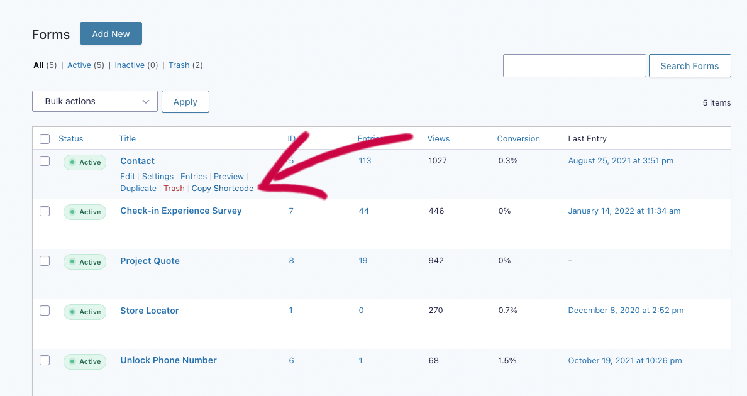The image size is (747, 396).
Task: Open the Project Quote form
Action: [x=150, y=261]
